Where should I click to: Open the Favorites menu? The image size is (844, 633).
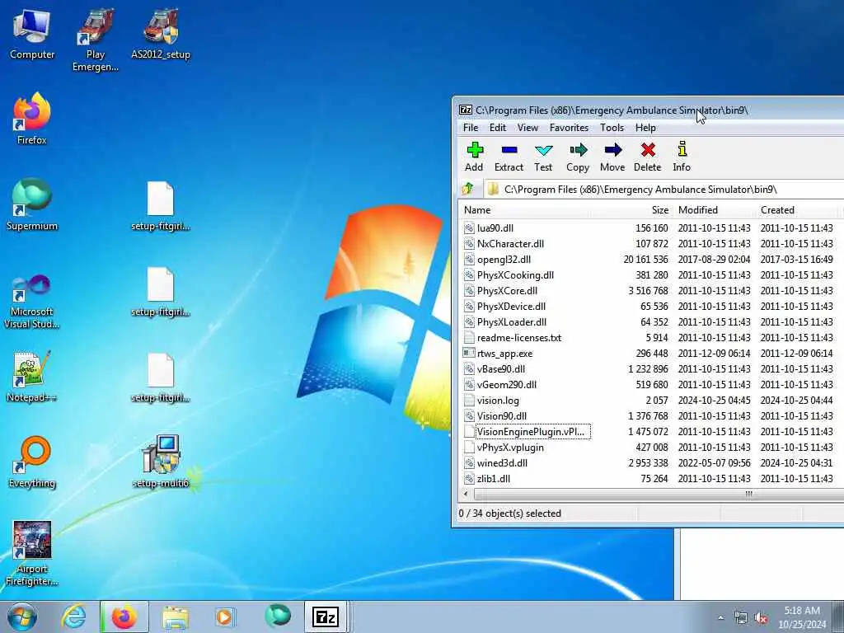pyautogui.click(x=569, y=128)
